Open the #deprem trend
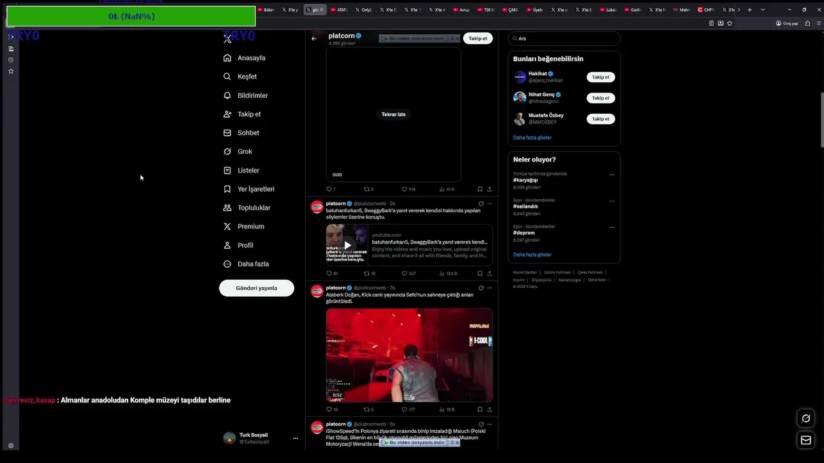824x463 pixels. pos(524,233)
